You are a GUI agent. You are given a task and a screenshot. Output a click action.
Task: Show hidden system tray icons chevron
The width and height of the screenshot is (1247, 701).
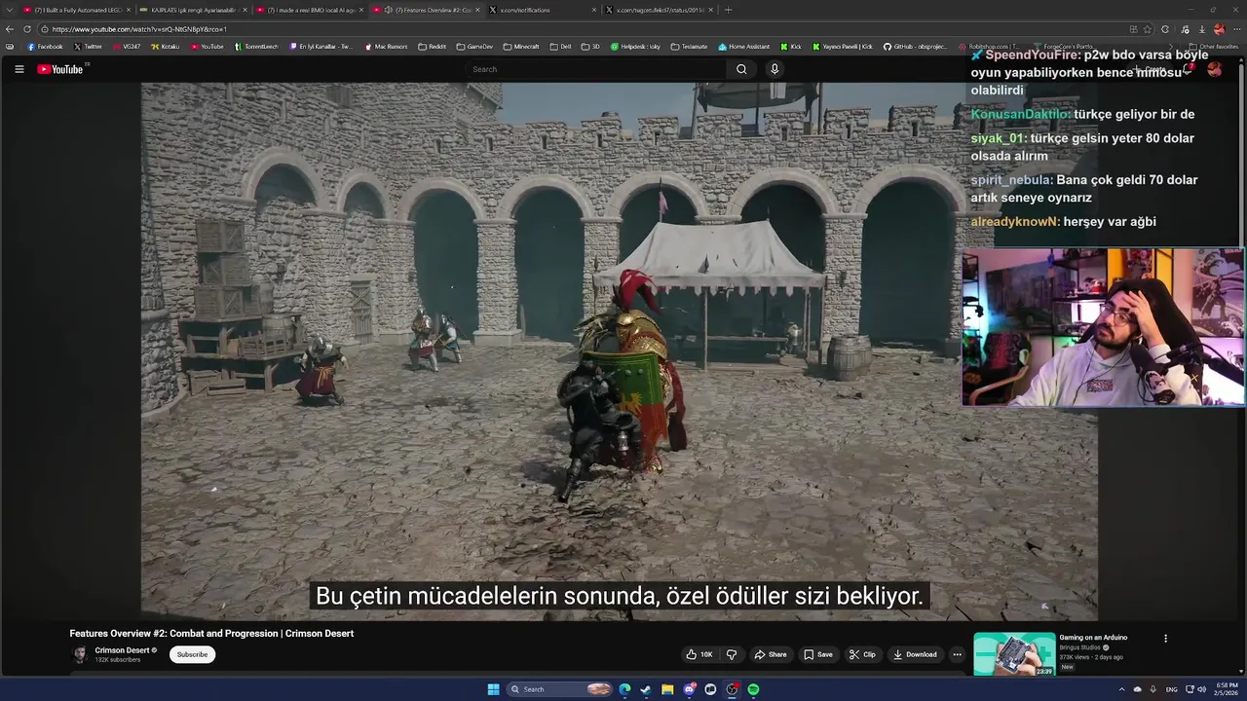(x=1121, y=689)
